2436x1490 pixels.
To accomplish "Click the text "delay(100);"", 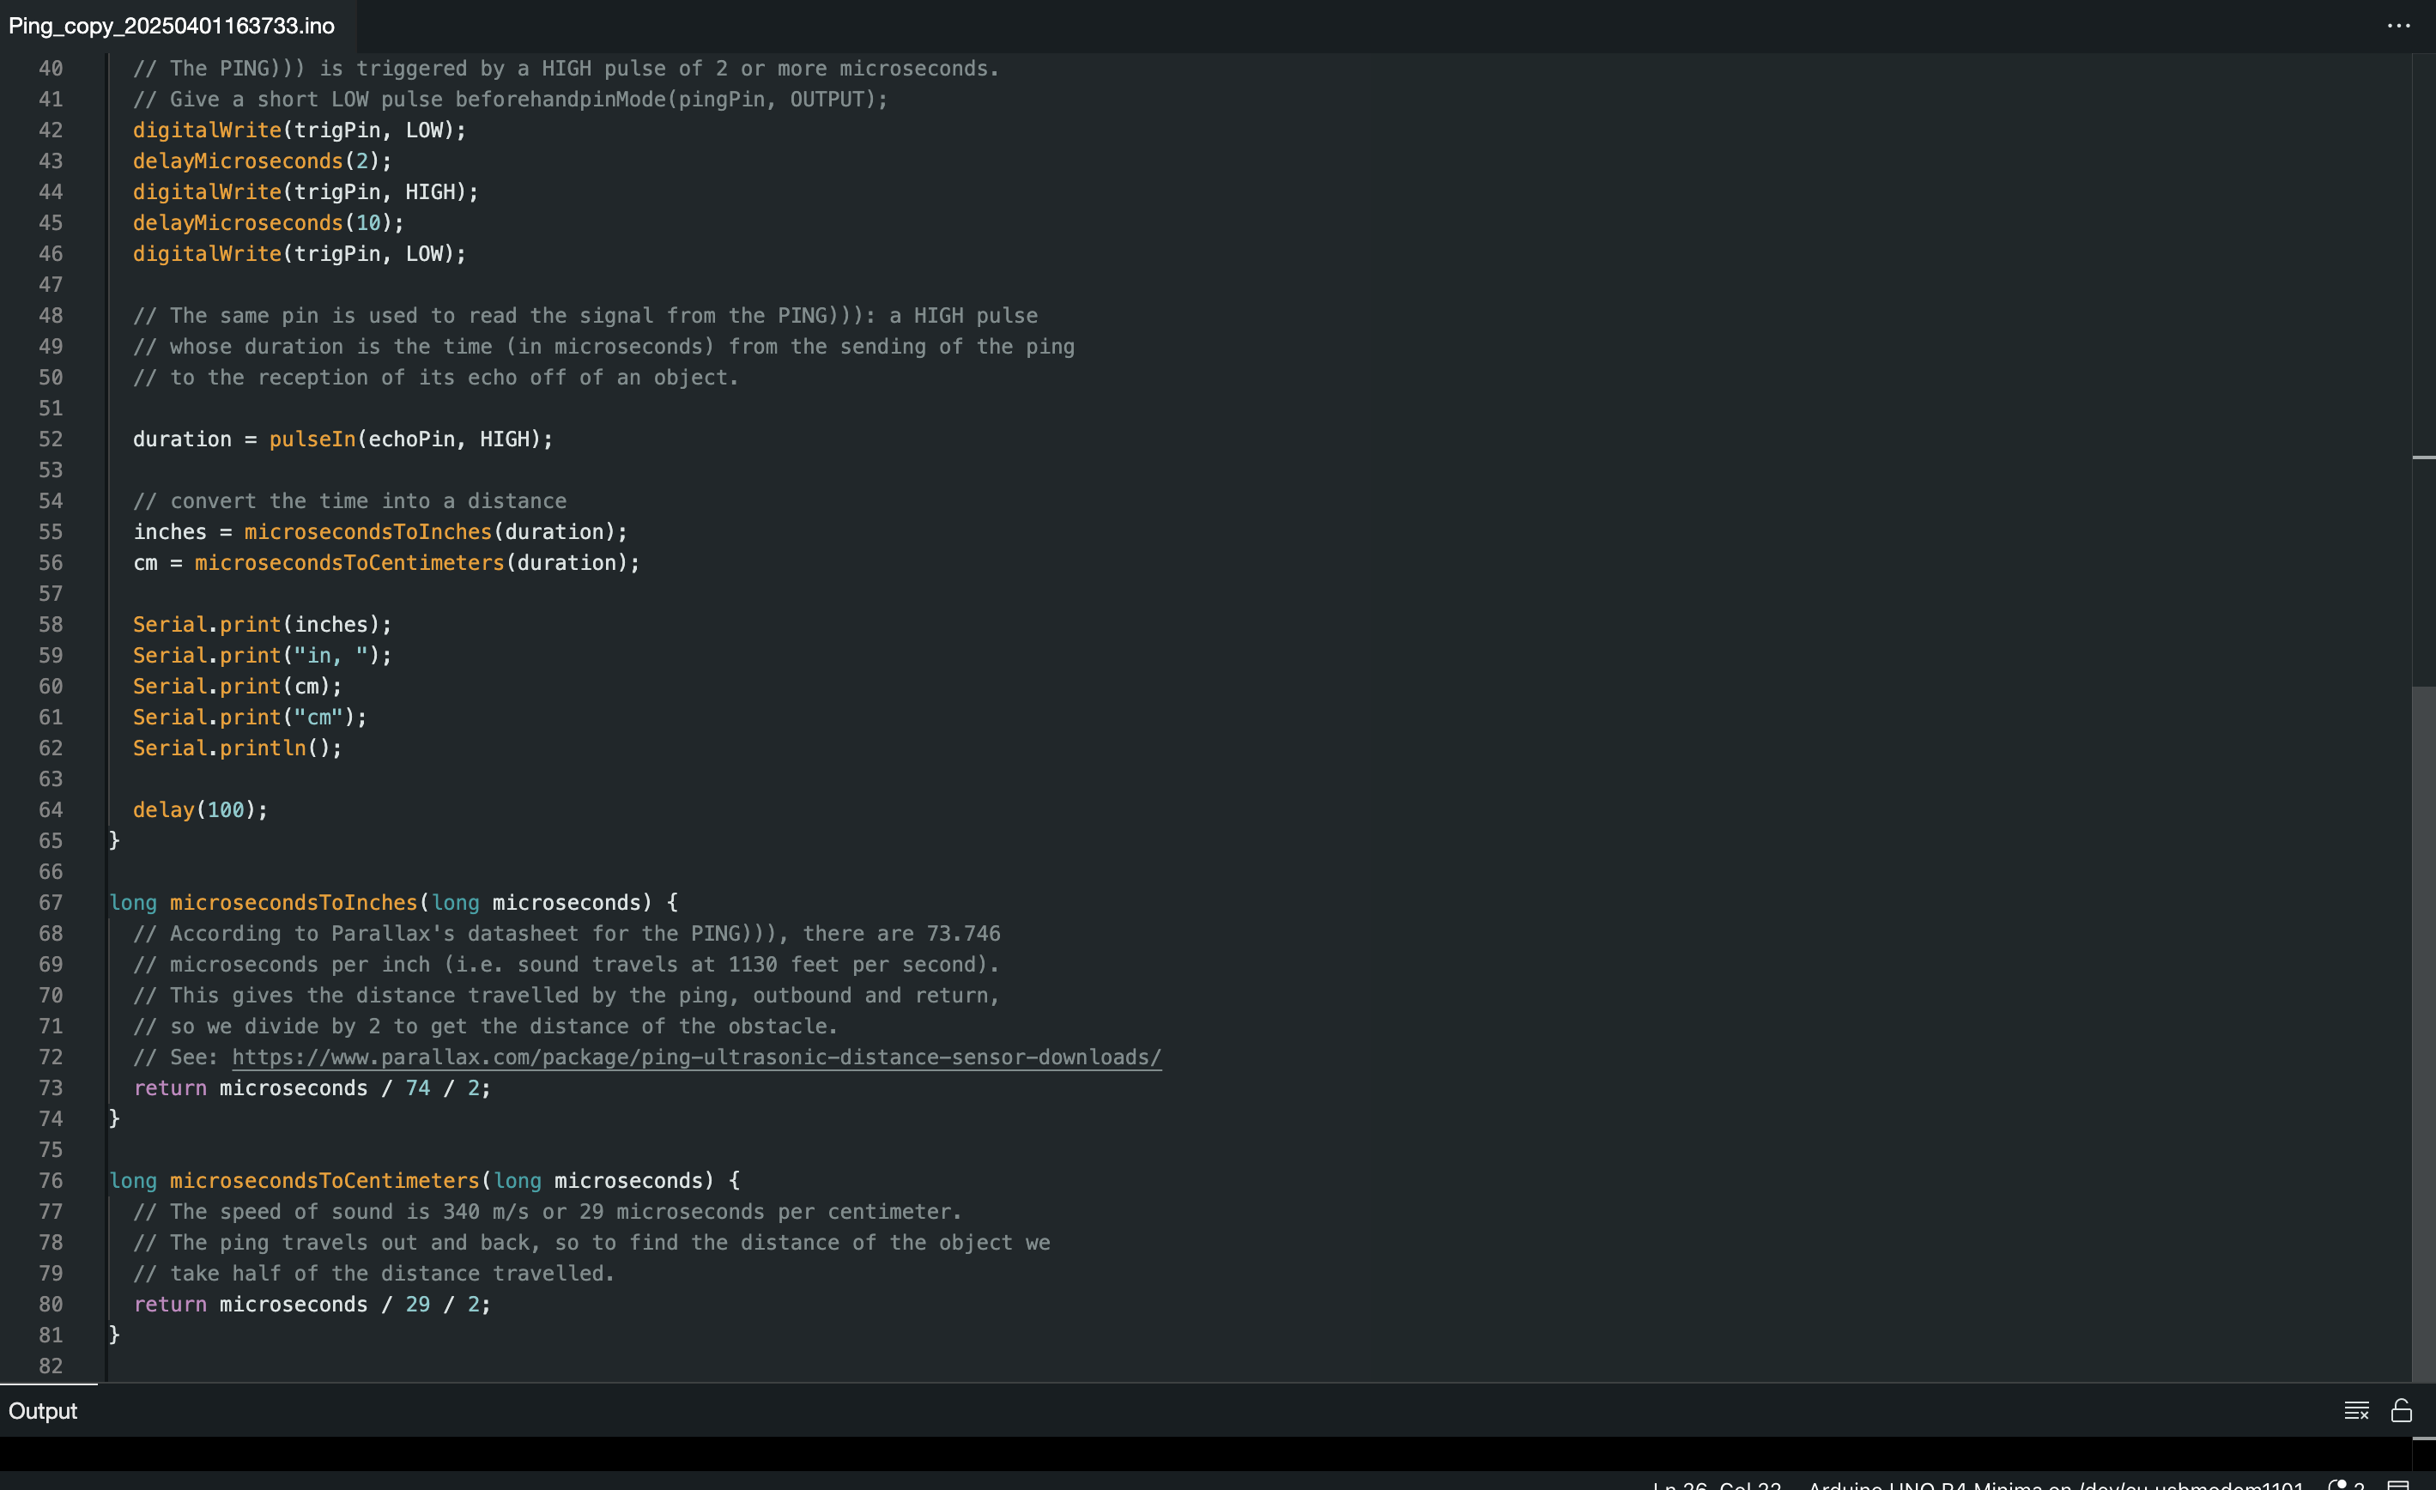I will coord(201,809).
